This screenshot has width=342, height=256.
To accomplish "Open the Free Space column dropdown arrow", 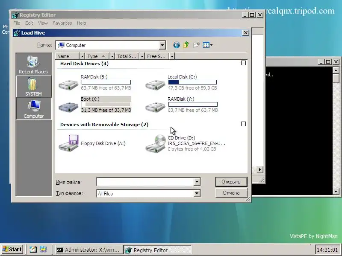I will pos(172,56).
